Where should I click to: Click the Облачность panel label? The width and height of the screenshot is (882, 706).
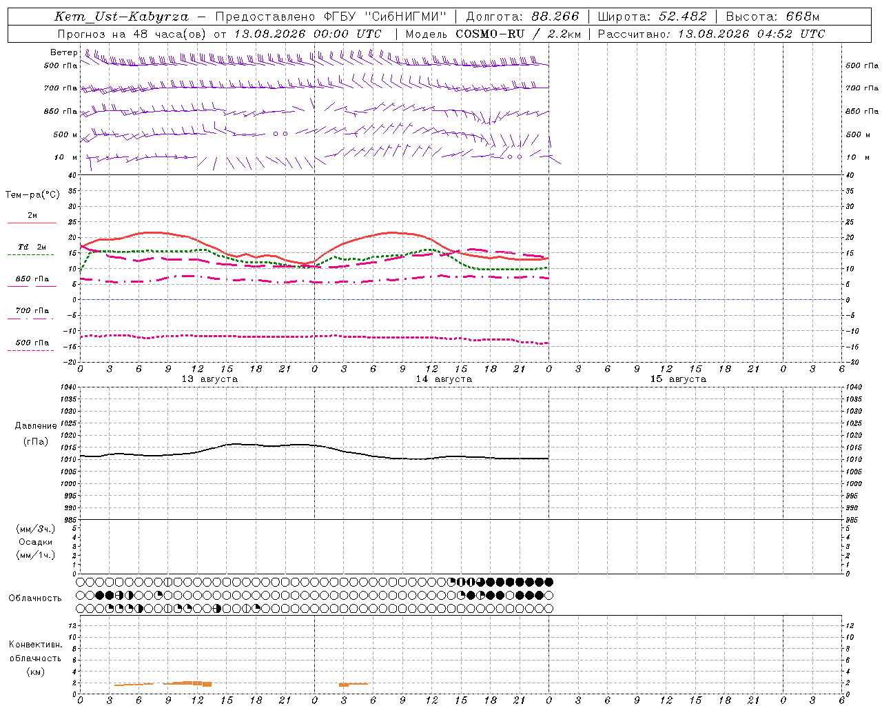[35, 598]
